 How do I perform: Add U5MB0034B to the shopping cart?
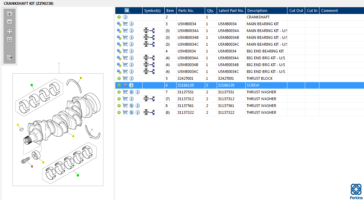point(125,37)
